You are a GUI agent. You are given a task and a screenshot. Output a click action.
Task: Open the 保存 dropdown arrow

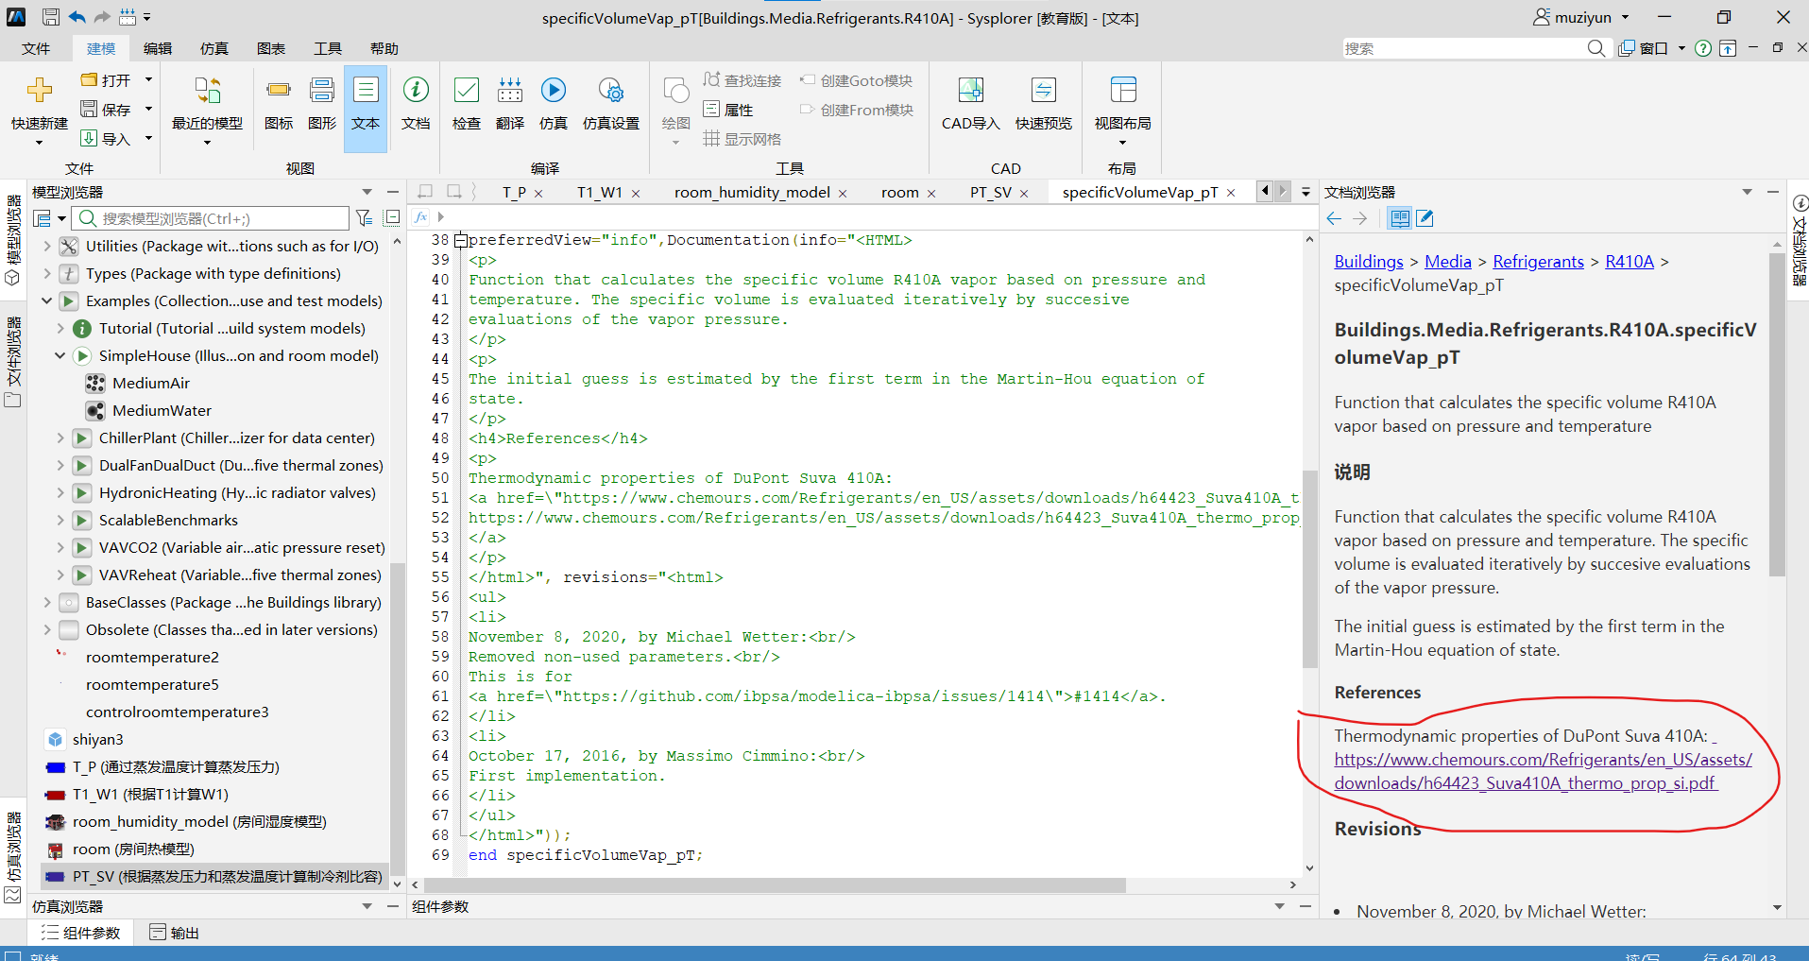pyautogui.click(x=148, y=110)
